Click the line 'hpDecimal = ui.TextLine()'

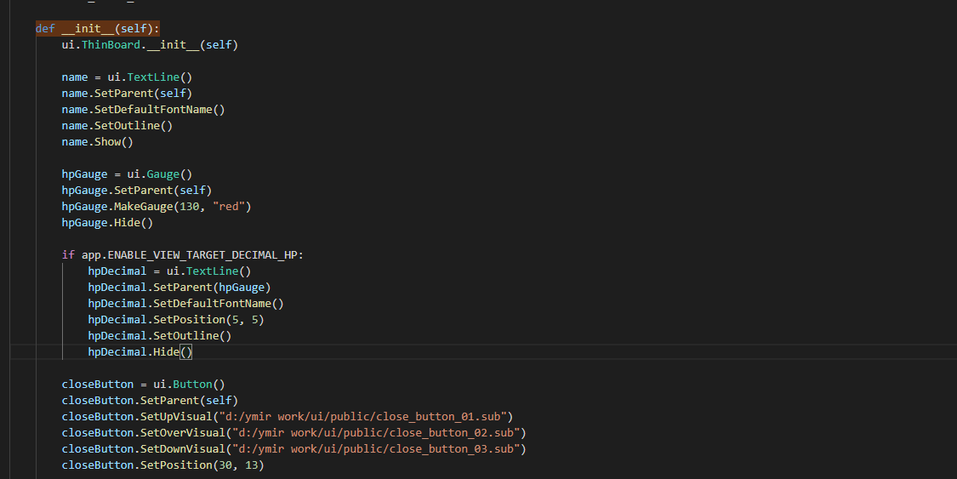tap(169, 271)
